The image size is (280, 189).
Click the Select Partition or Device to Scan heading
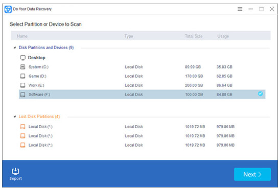pos(45,25)
